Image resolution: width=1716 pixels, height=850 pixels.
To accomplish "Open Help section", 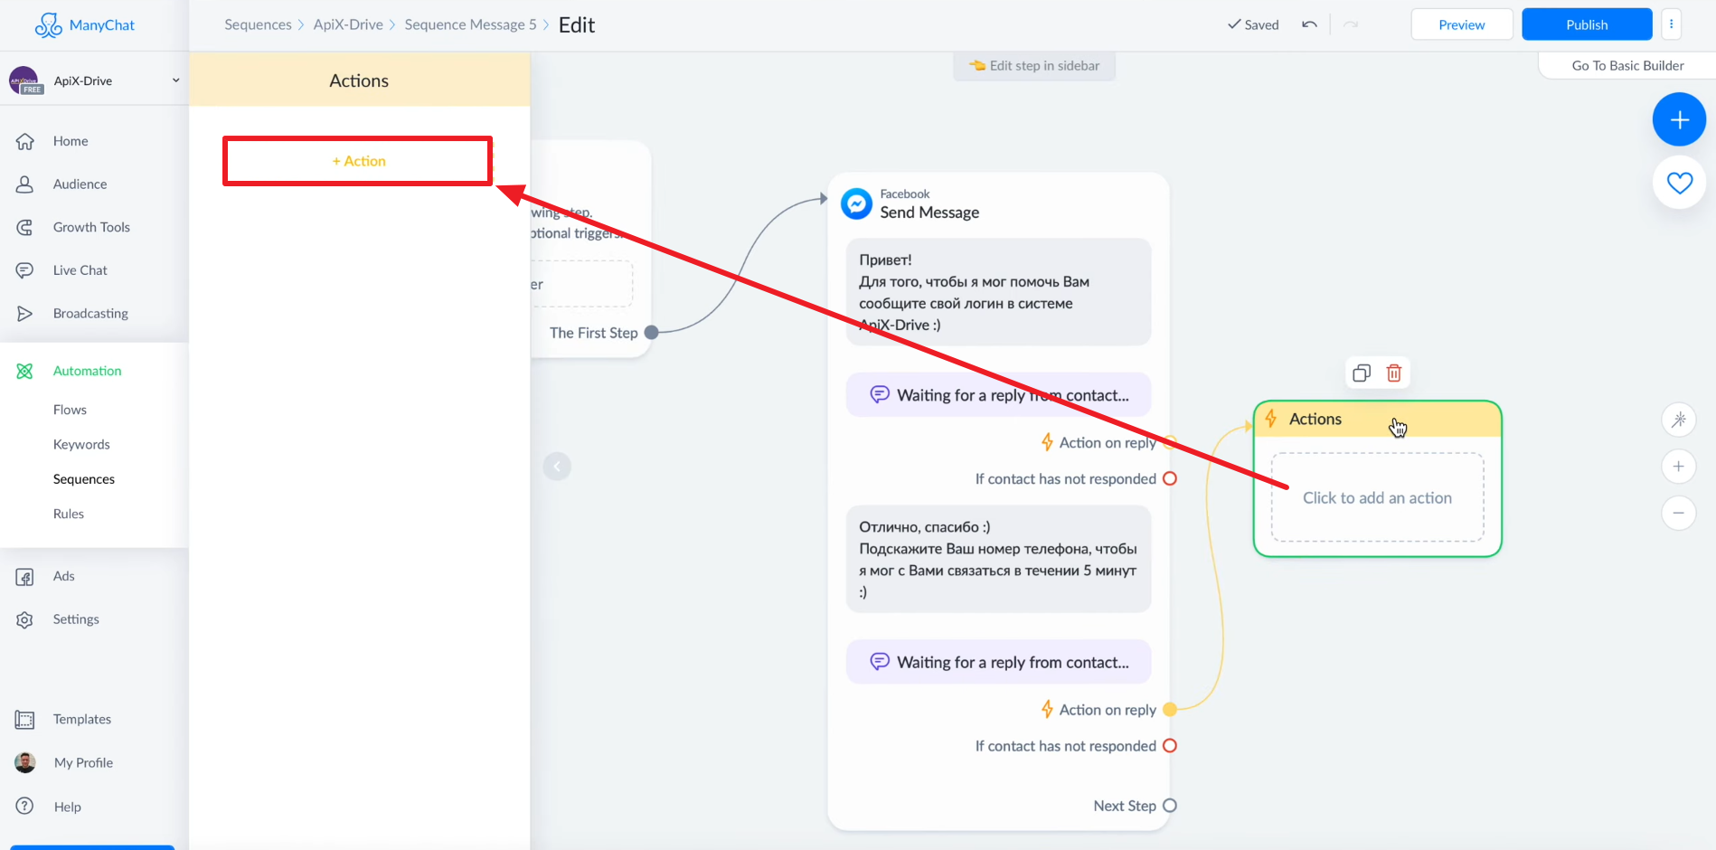I will pos(67,807).
